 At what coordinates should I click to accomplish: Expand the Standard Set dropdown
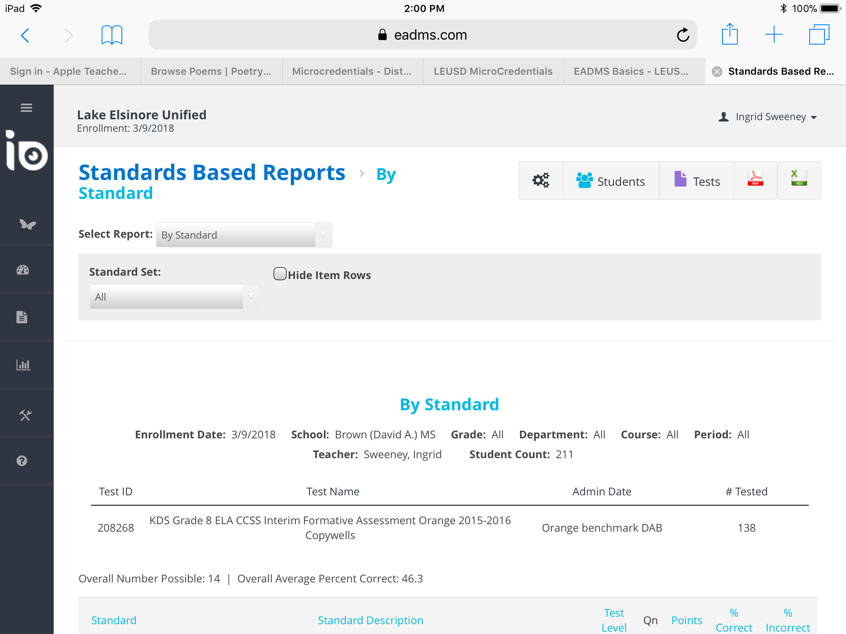coord(174,297)
